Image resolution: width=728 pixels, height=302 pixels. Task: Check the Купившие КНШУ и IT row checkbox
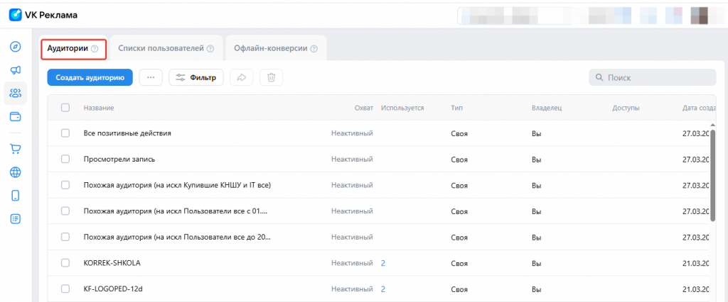point(65,185)
